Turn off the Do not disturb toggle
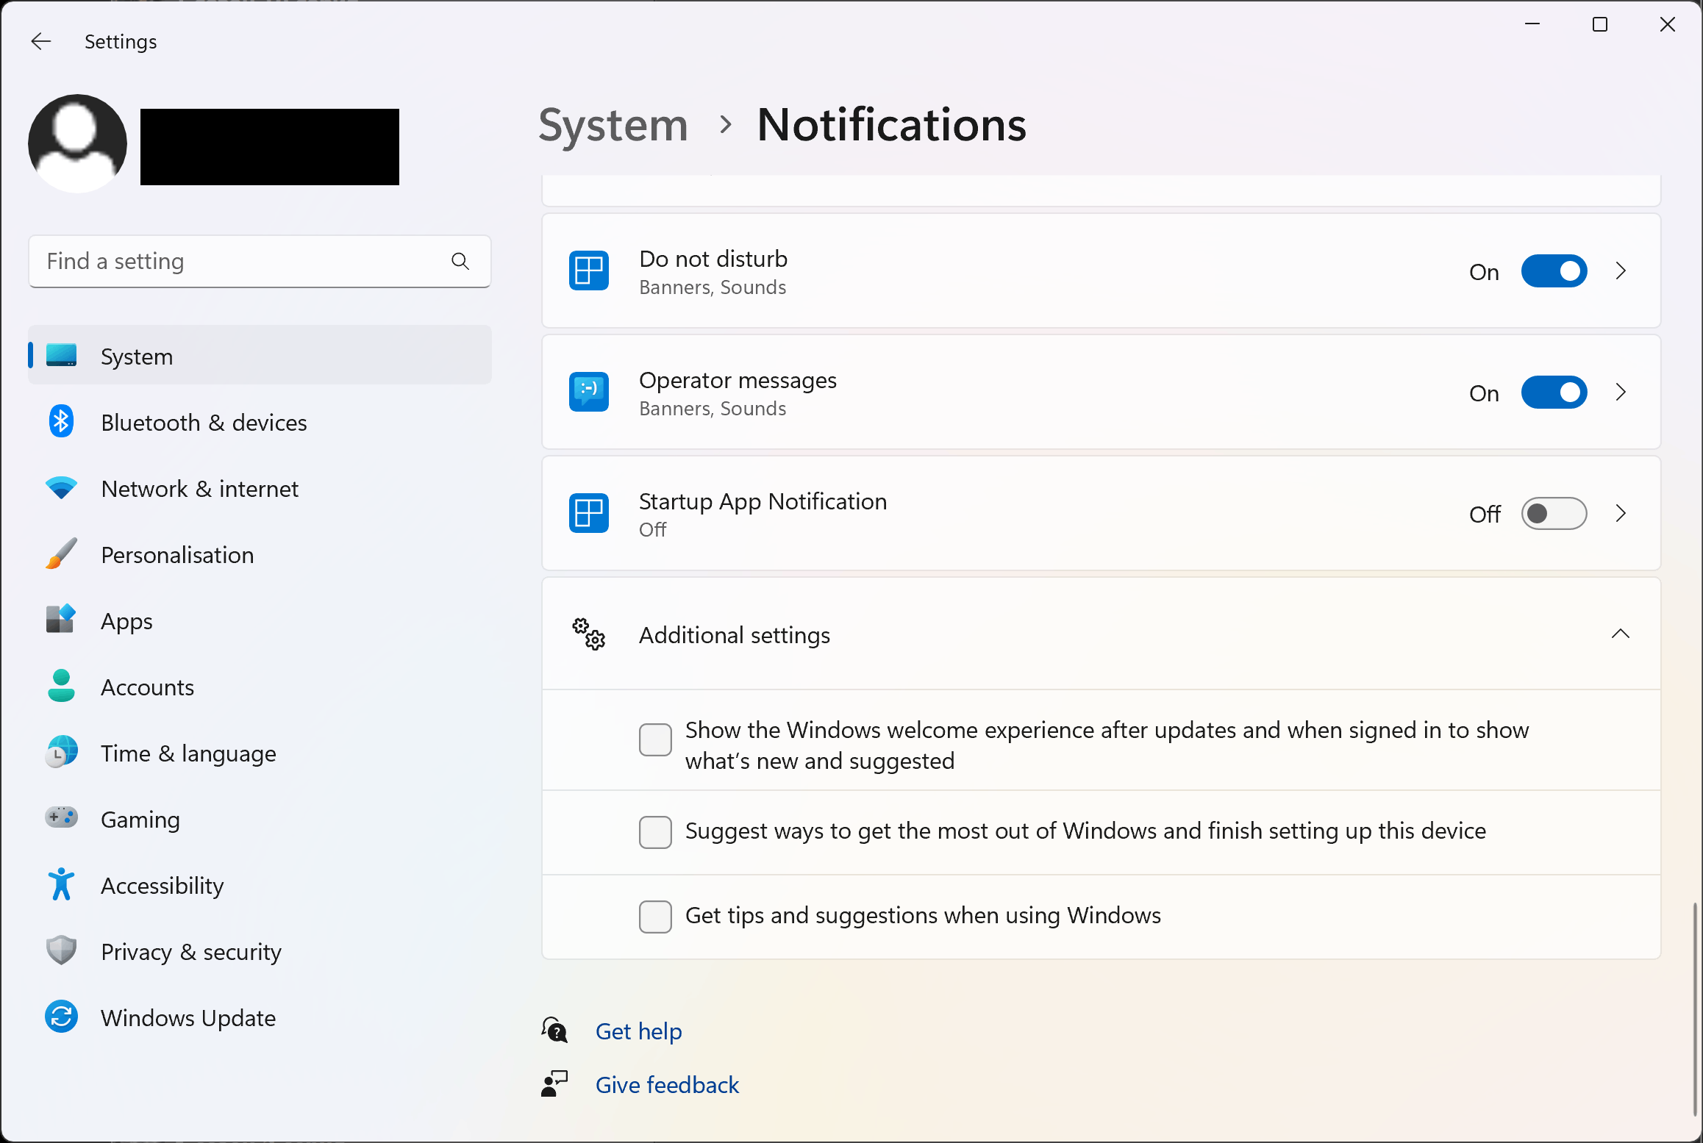The width and height of the screenshot is (1703, 1143). click(x=1554, y=271)
